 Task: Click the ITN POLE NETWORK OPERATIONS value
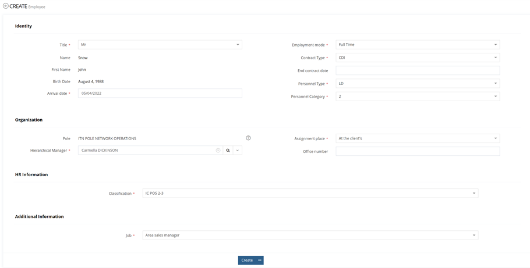click(107, 139)
